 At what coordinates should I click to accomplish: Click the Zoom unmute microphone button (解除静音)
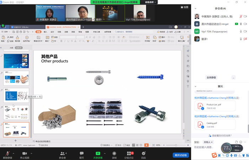coord(7,155)
